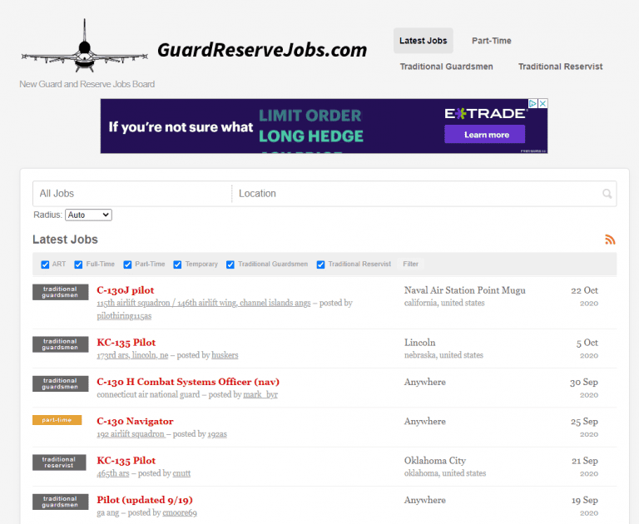The image size is (639, 524).
Task: Click the traditional reservist job tag
Action: coord(59,462)
